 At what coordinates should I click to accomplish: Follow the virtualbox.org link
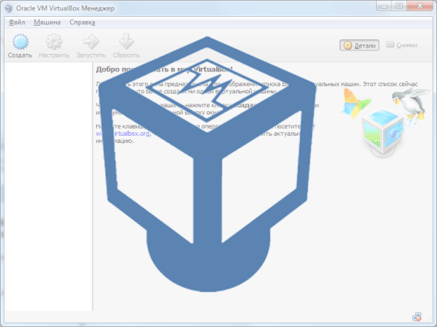click(113, 134)
